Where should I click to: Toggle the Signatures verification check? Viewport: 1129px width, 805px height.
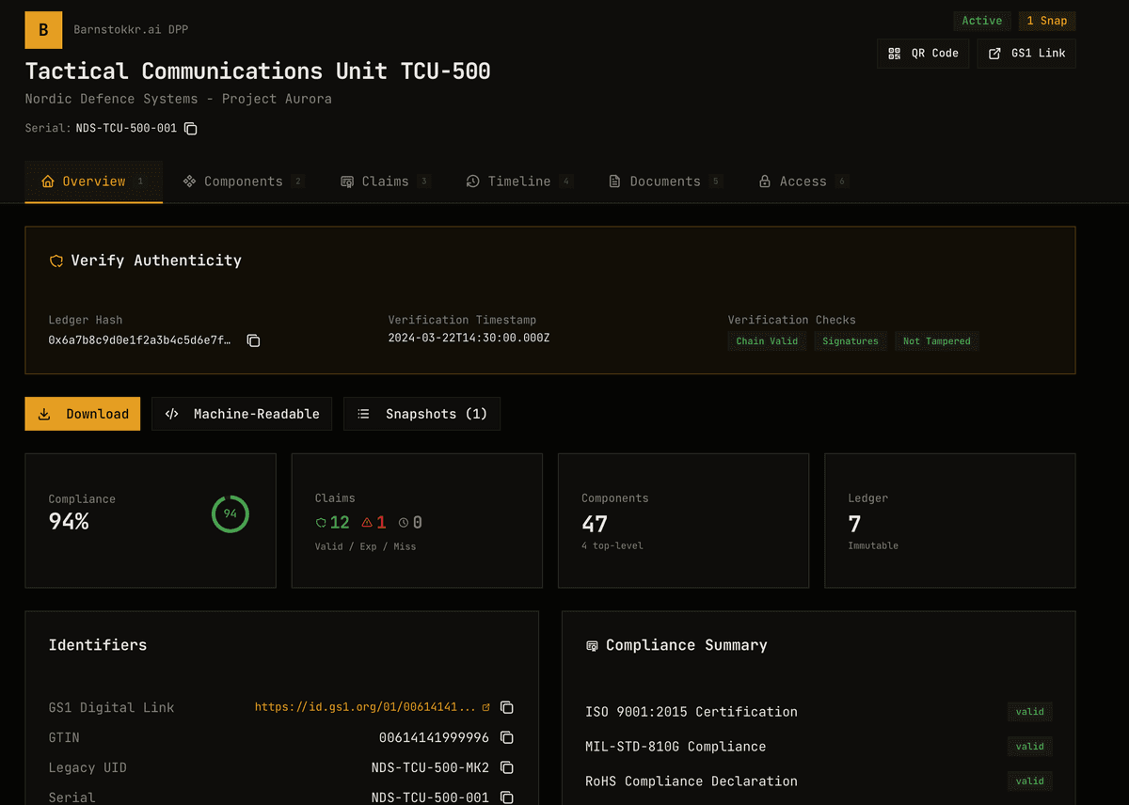[851, 341]
